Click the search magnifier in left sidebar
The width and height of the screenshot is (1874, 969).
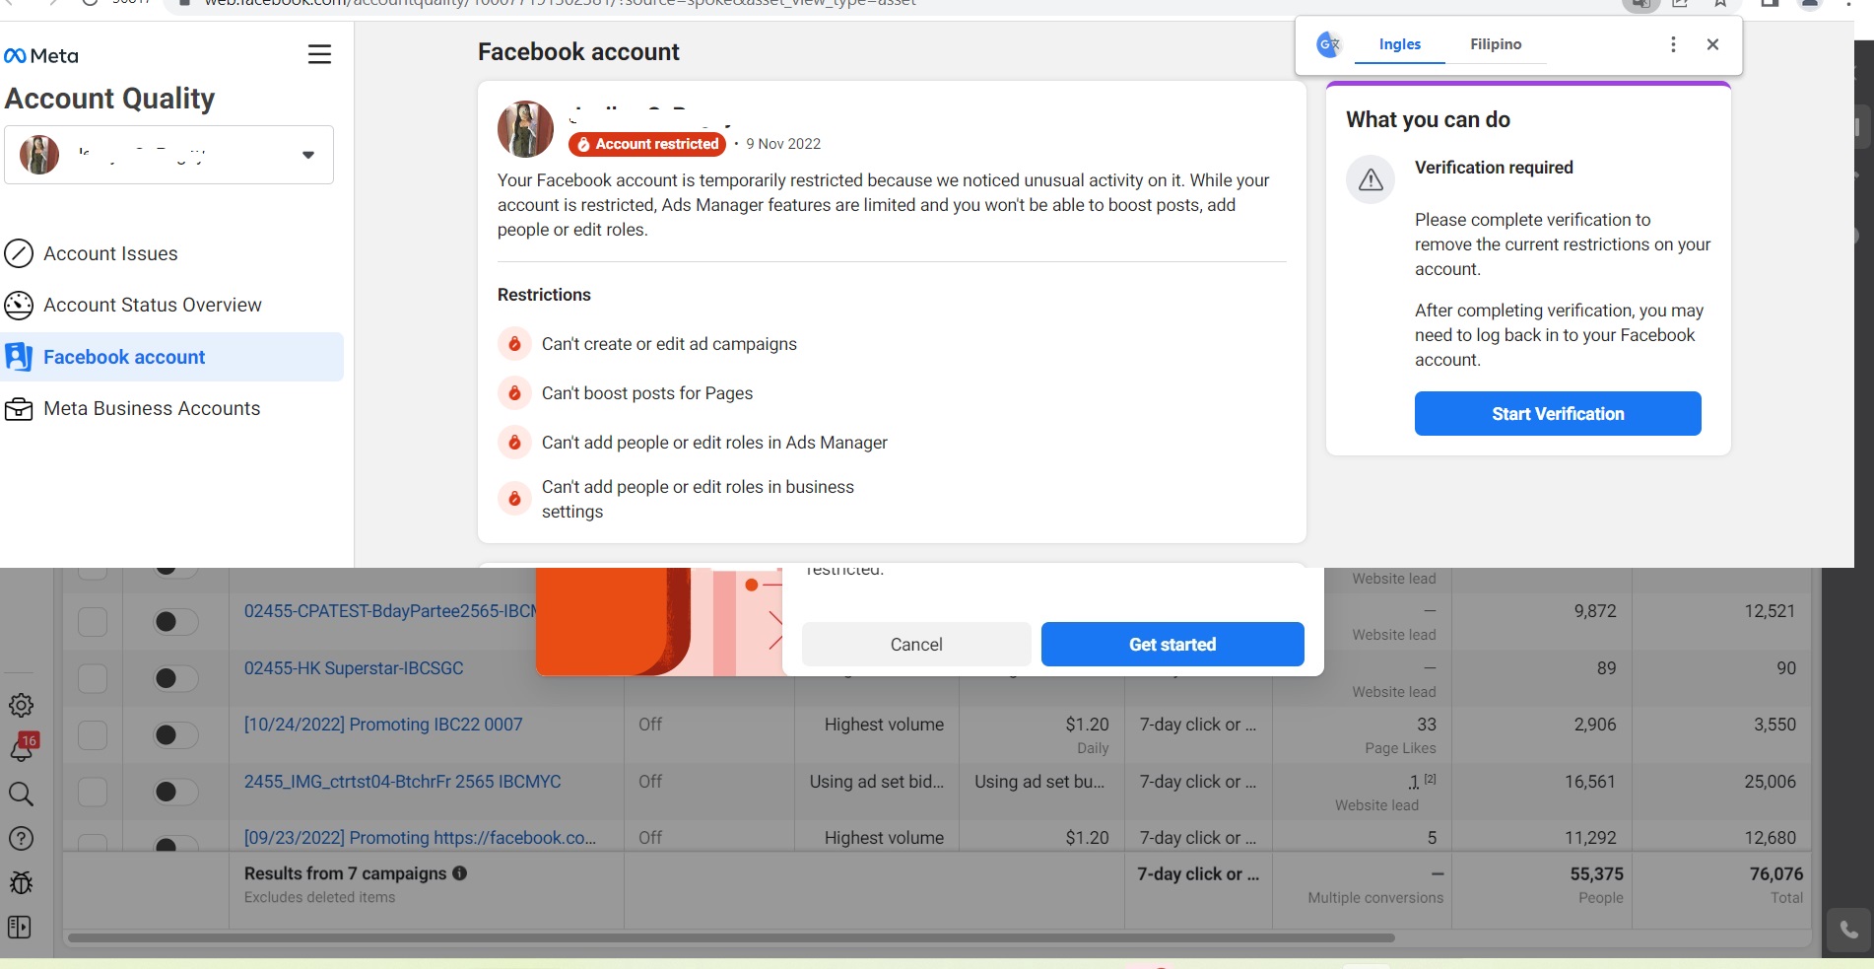coord(21,795)
